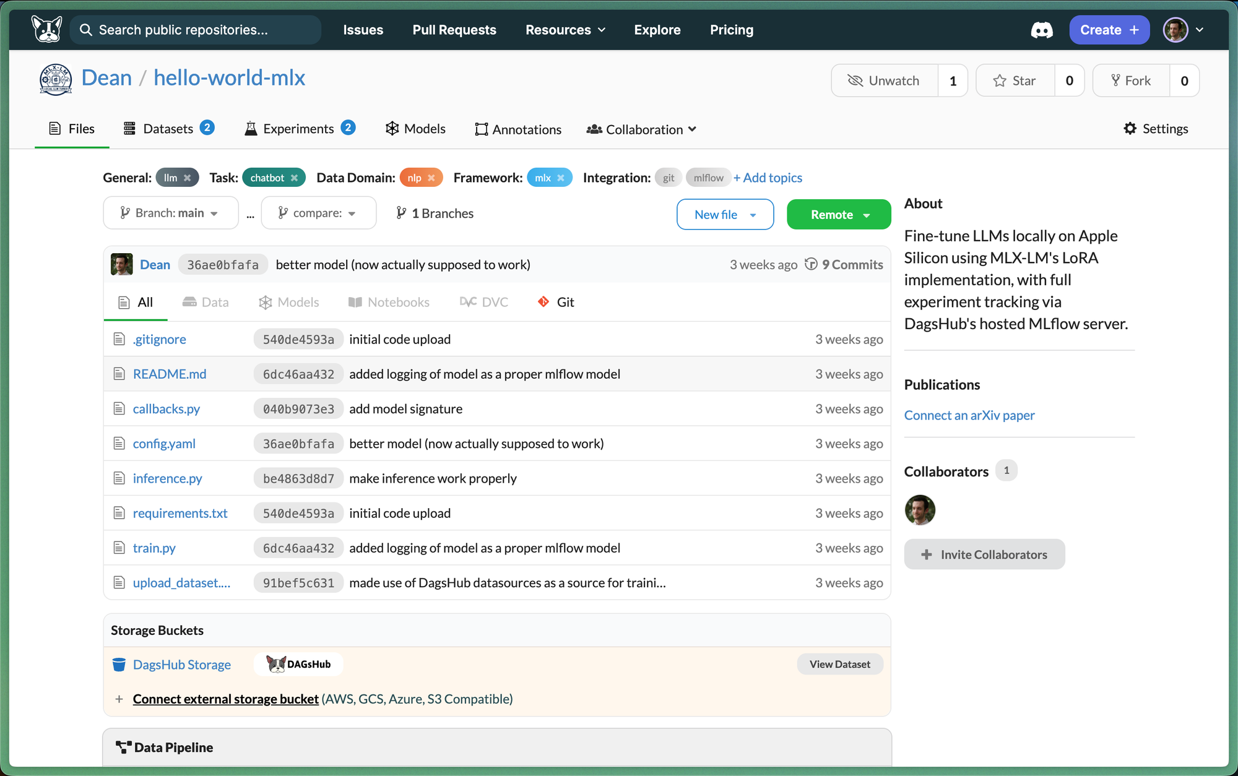Remove the llm general topic tag
This screenshot has height=776, width=1238.
(188, 178)
